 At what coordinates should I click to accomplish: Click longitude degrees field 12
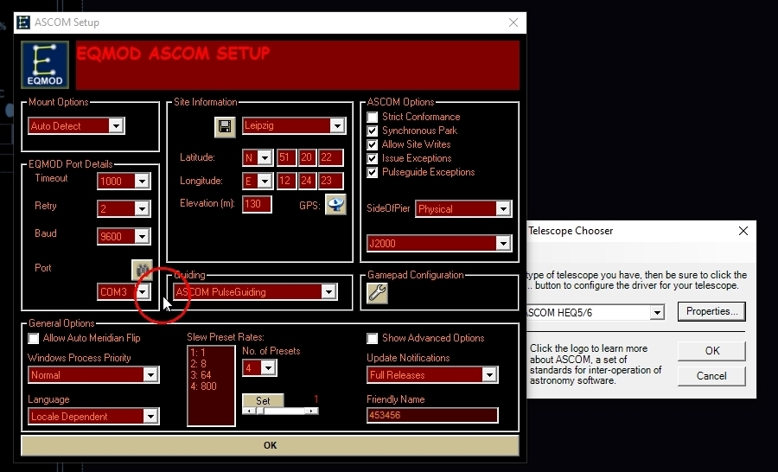[x=286, y=181]
